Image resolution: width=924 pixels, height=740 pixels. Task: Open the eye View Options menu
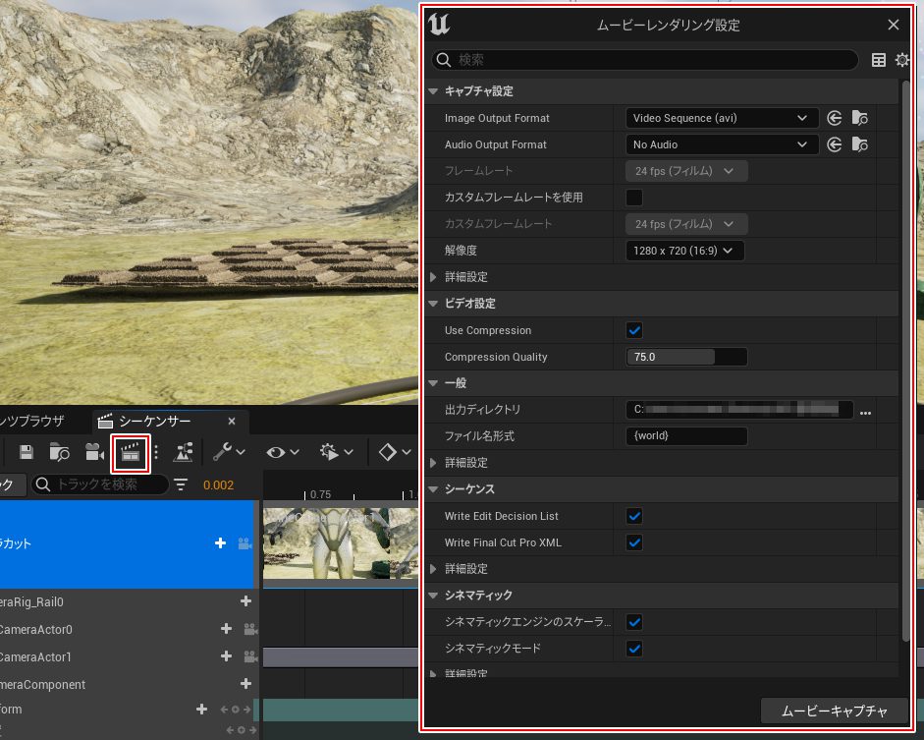283,452
